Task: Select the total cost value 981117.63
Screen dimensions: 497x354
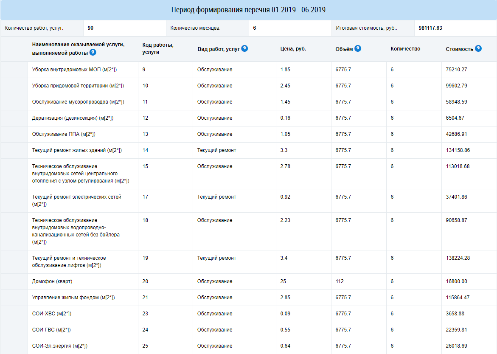Action: tap(430, 28)
